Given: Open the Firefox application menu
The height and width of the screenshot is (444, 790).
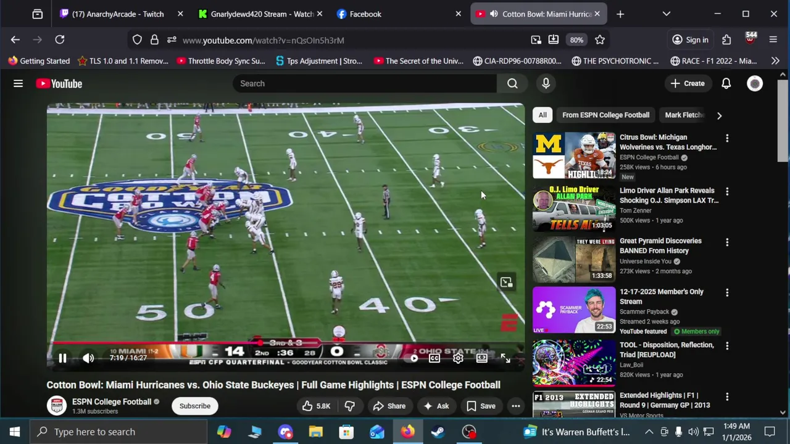Looking at the screenshot, I should (x=773, y=39).
